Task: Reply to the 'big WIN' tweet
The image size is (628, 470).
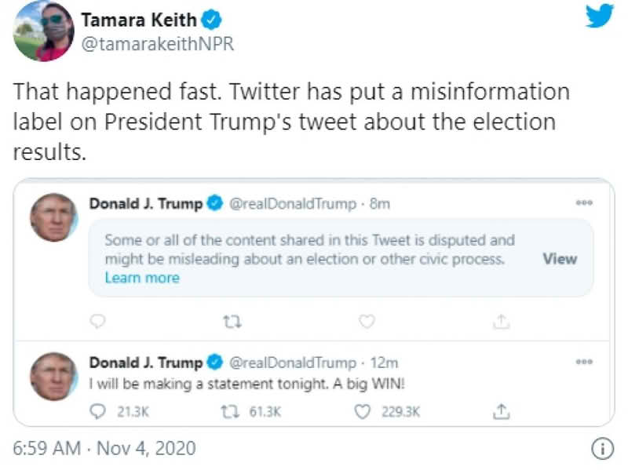Action: (98, 410)
